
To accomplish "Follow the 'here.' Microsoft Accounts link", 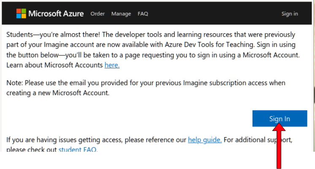I will pyautogui.click(x=112, y=65).
